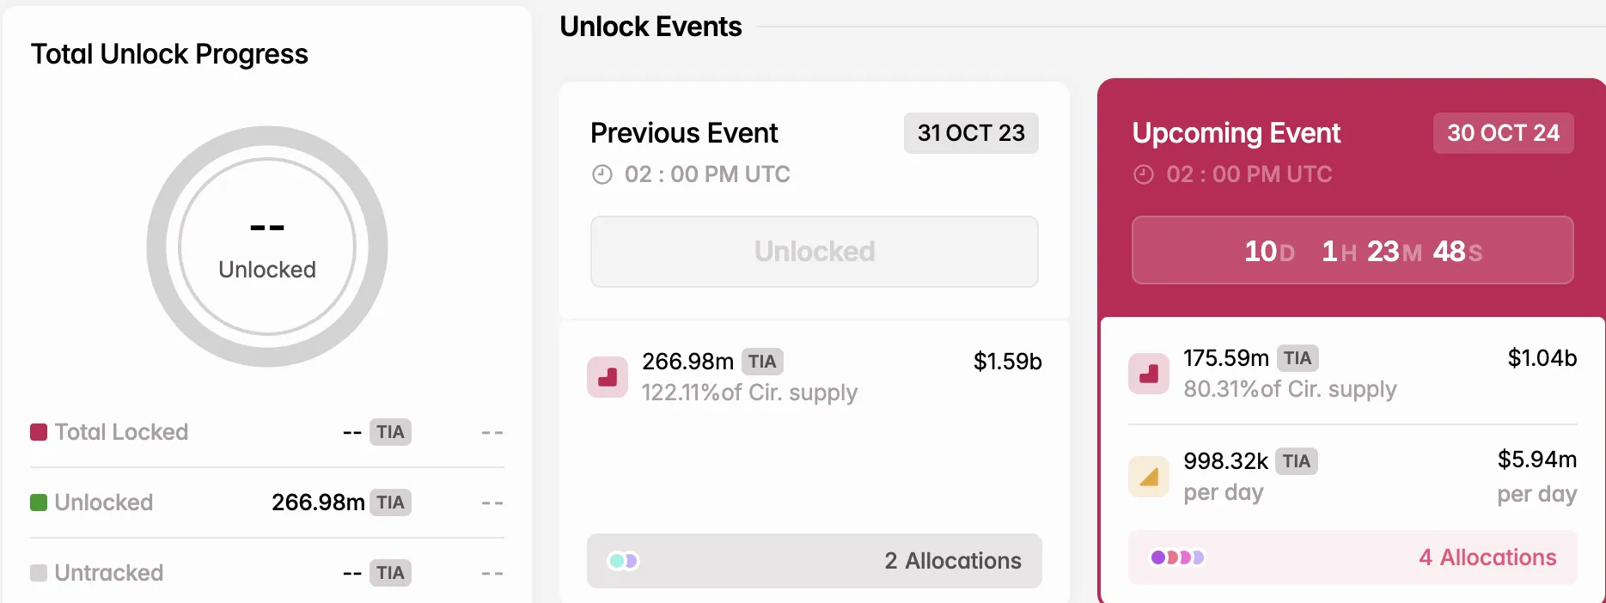This screenshot has width=1606, height=603.
Task: Click the gray Untracked color swatch
Action: pyautogui.click(x=39, y=573)
